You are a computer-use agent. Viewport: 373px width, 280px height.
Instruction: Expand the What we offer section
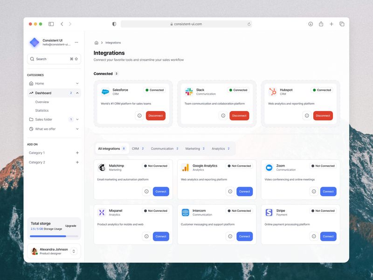tap(77, 129)
